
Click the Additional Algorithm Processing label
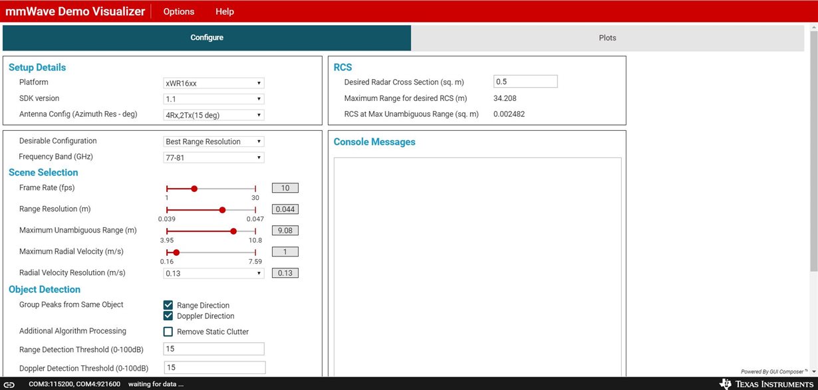tap(72, 331)
